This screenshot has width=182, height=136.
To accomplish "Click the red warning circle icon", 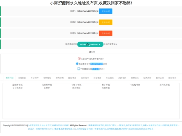I will click(79, 58).
